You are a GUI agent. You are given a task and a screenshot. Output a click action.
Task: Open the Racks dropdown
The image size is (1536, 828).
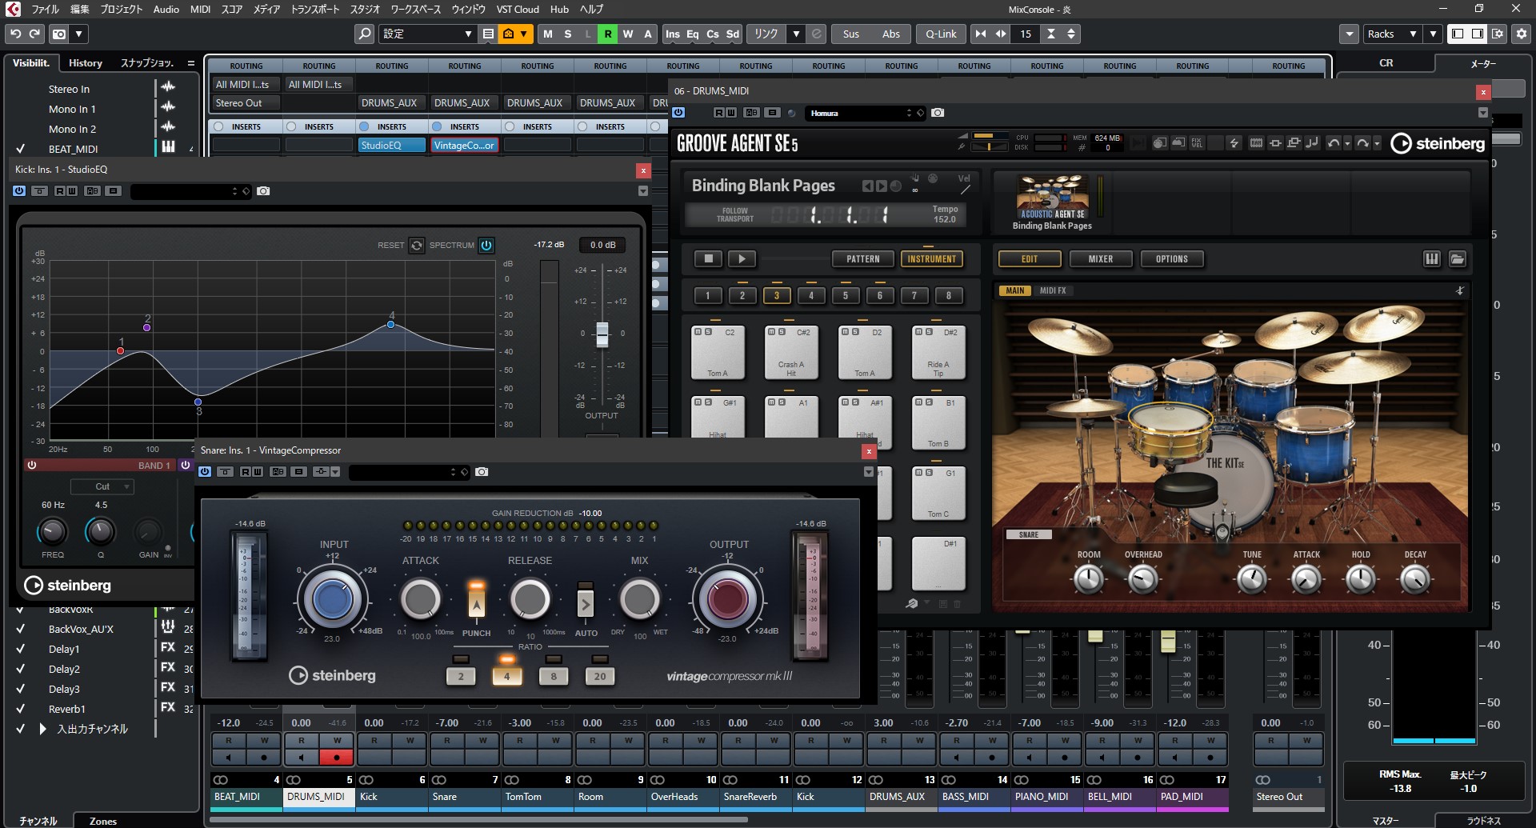coord(1391,34)
